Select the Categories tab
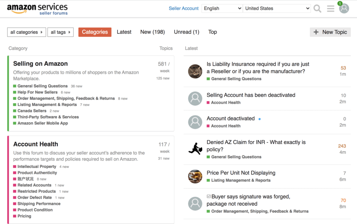Screen dimensions: 357x224 95,32
